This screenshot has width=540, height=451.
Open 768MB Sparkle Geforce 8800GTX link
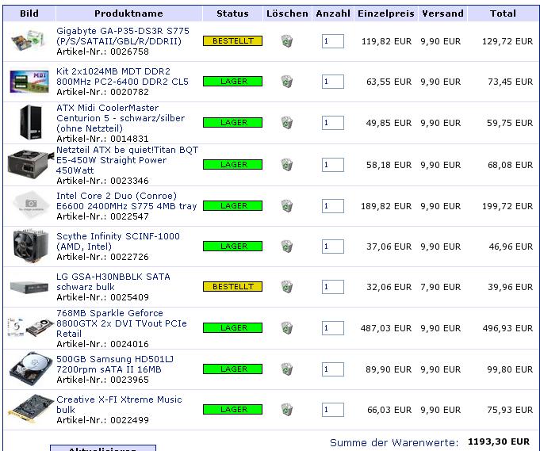tap(121, 323)
